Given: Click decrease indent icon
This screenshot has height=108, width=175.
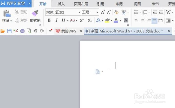Looking at the screenshot, I should pyautogui.click(x=155, y=12).
